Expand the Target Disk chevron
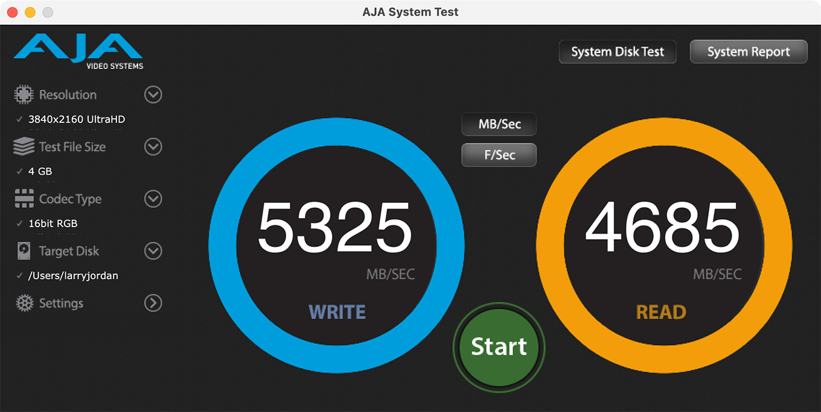The width and height of the screenshot is (821, 412). coord(153,251)
